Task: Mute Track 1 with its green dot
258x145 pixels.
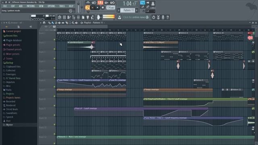Action: 54,39
